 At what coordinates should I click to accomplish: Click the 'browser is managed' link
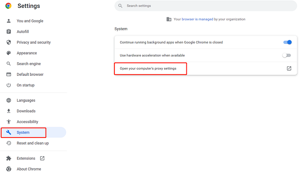pyautogui.click(x=197, y=19)
